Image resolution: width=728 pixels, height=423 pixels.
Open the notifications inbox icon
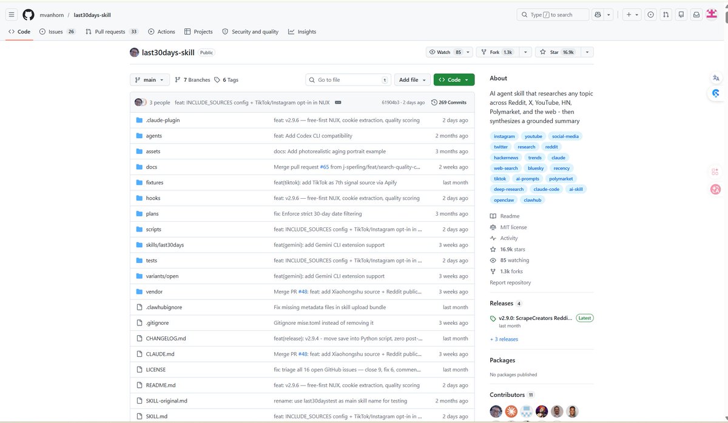[696, 15]
